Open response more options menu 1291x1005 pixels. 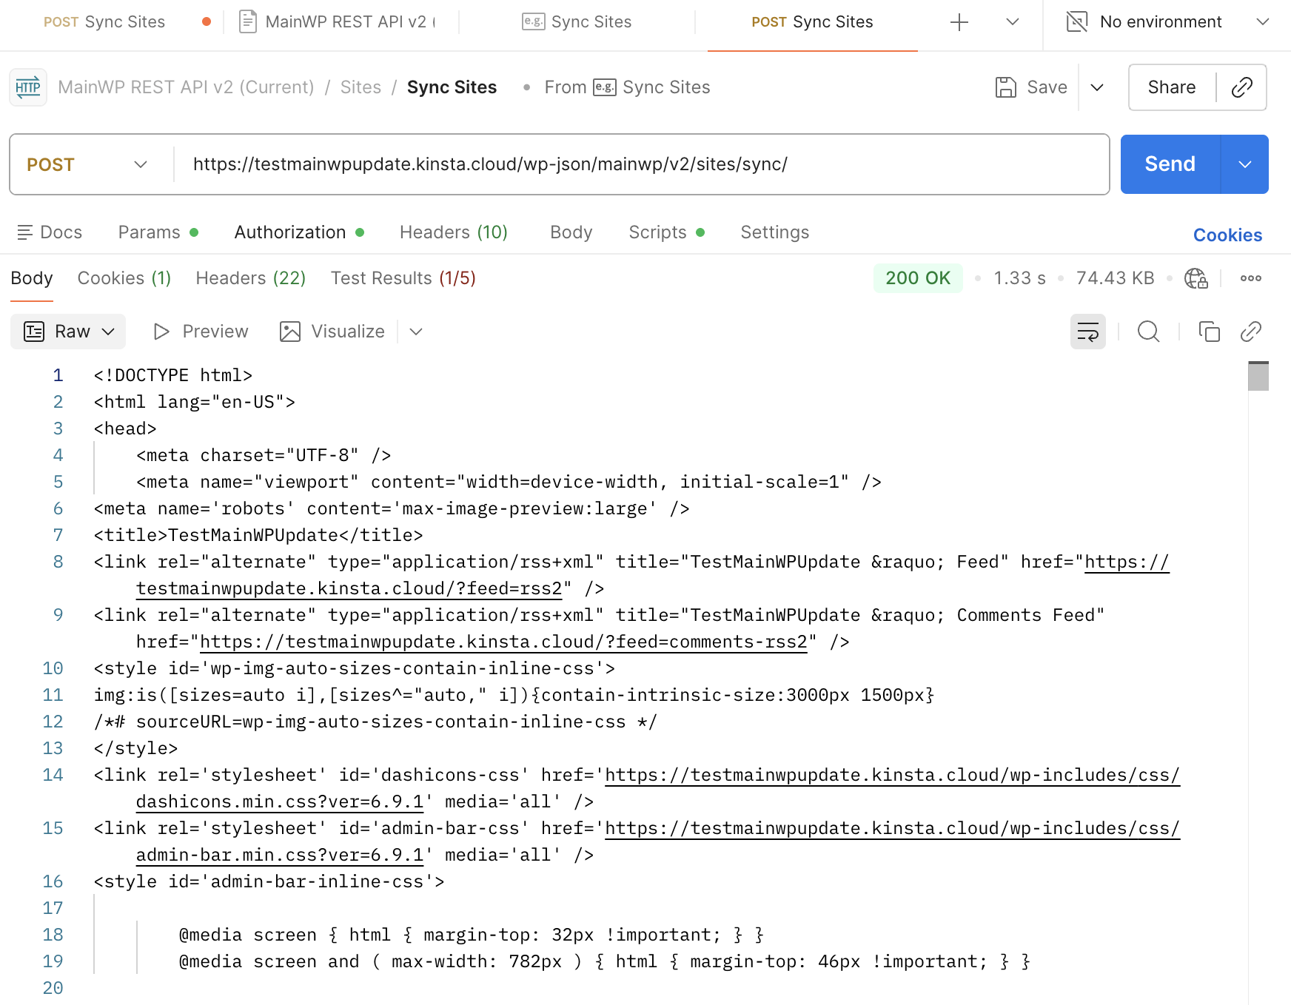(x=1250, y=278)
